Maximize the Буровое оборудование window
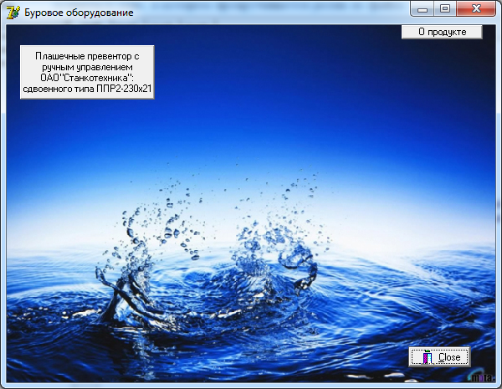 coord(445,9)
